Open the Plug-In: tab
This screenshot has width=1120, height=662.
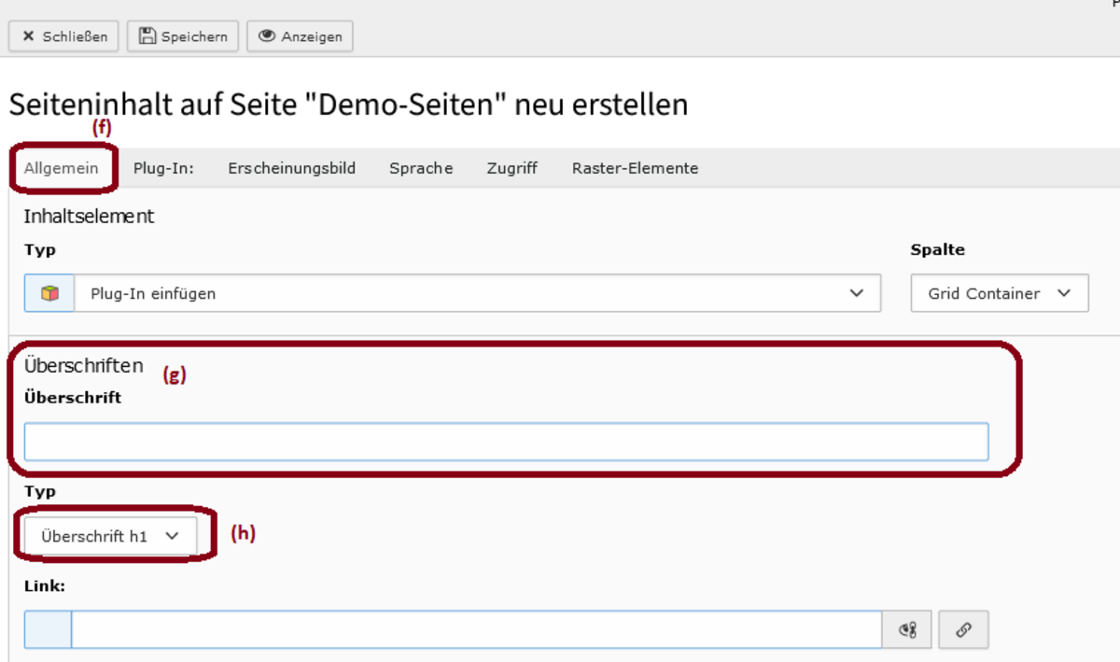163,168
